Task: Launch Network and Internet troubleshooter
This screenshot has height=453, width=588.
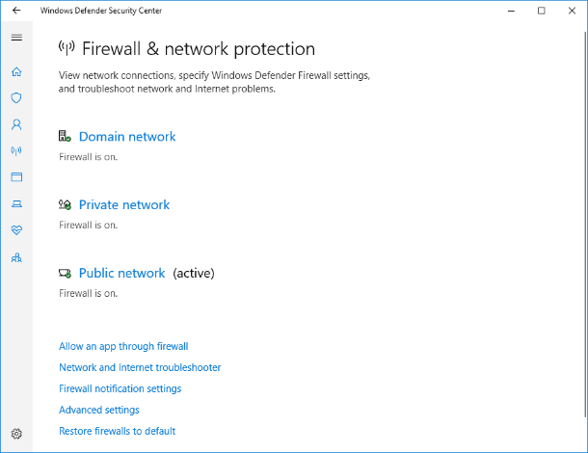Action: (x=140, y=367)
